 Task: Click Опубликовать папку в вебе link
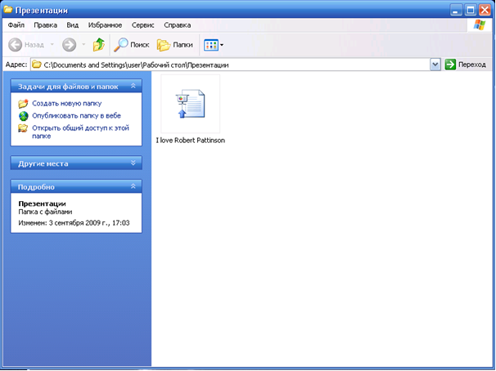77,115
